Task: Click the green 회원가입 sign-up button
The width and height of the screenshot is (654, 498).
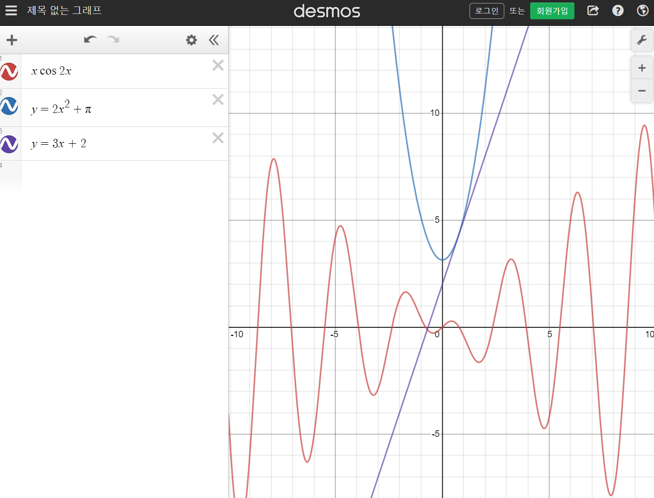Action: [552, 11]
